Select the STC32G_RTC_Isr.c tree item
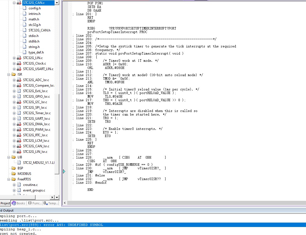306x235 pixels. pos(35,135)
